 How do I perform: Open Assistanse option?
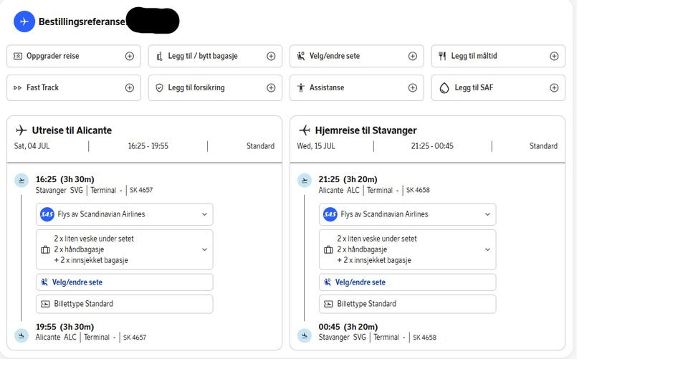(357, 87)
